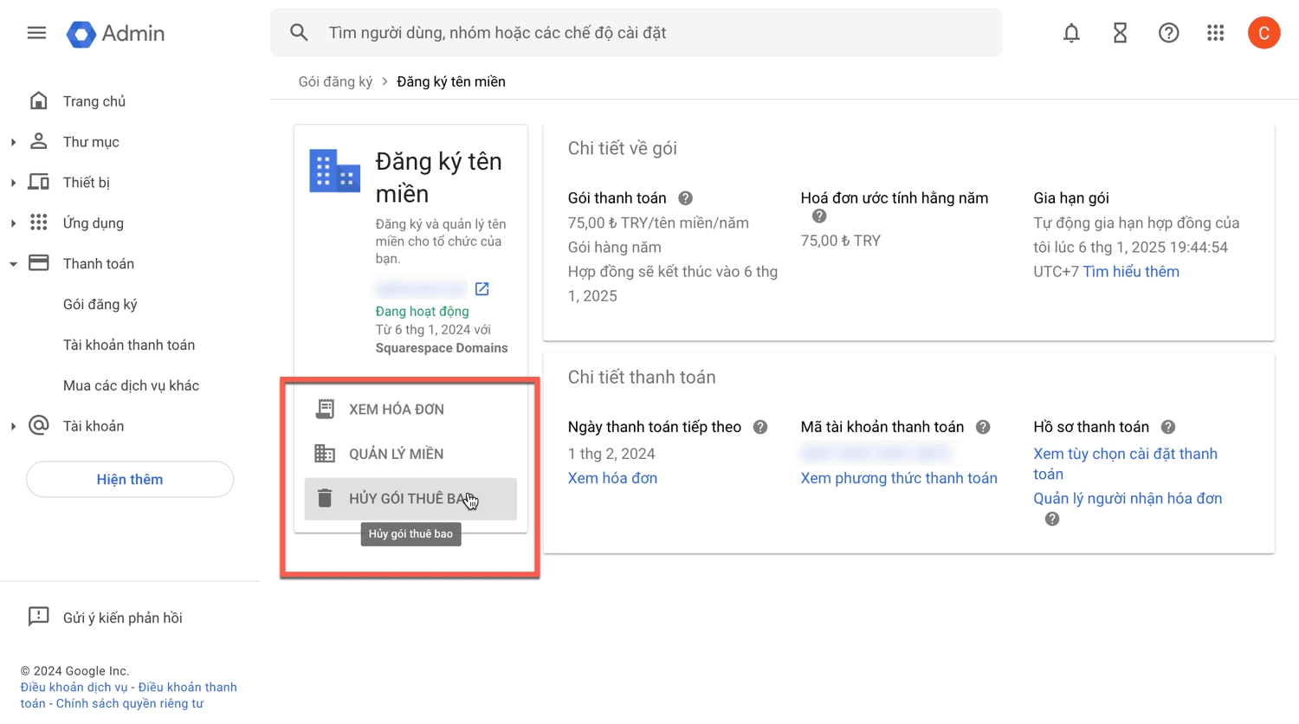Image resolution: width=1299 pixels, height=724 pixels.
Task: Open the main hamburger menu
Action: [36, 33]
